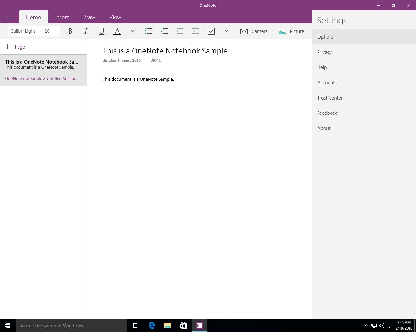This screenshot has width=416, height=332.
Task: Insert a numbered list
Action: coord(164,31)
